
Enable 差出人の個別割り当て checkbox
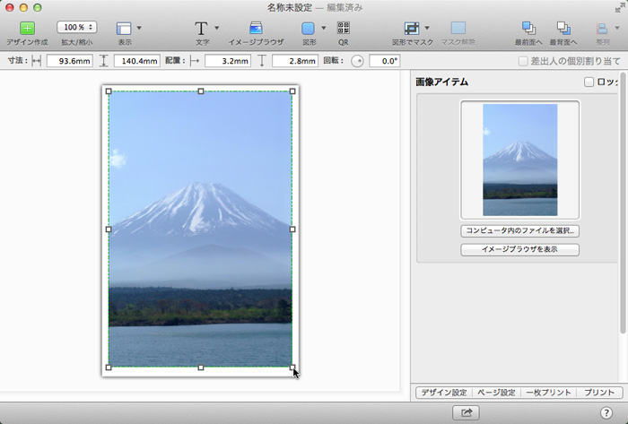point(523,61)
